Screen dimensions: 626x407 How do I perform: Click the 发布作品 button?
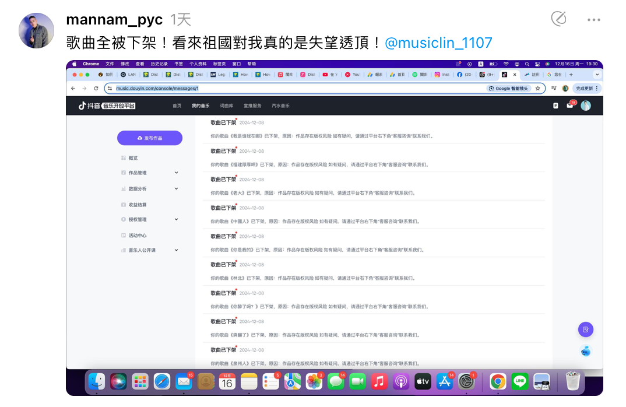click(150, 138)
